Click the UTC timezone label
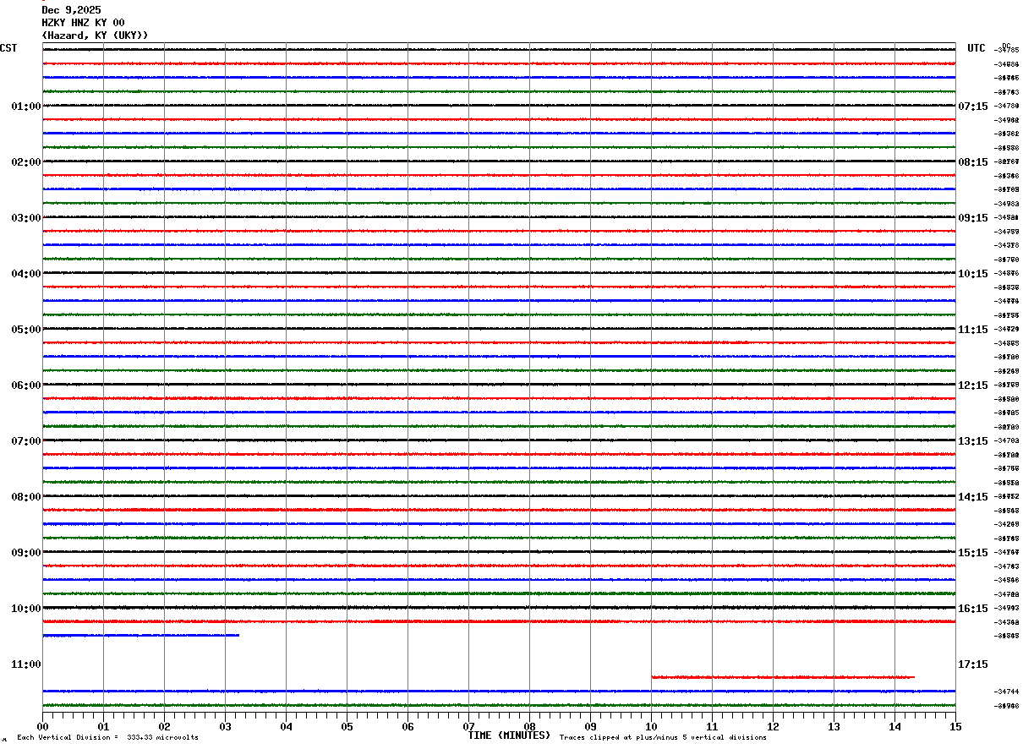Image resolution: width=1023 pixels, height=749 pixels. (x=976, y=48)
